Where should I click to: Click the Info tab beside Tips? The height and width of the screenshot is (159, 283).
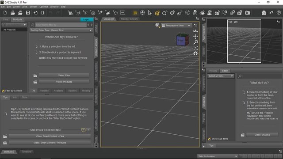pyautogui.click(x=15, y=97)
